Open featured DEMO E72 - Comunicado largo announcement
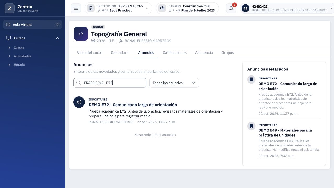This screenshot has width=334, height=188. tap(288, 86)
